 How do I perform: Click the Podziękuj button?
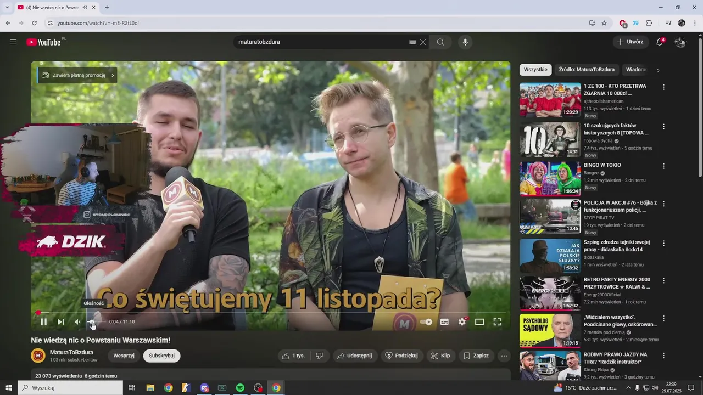401,356
